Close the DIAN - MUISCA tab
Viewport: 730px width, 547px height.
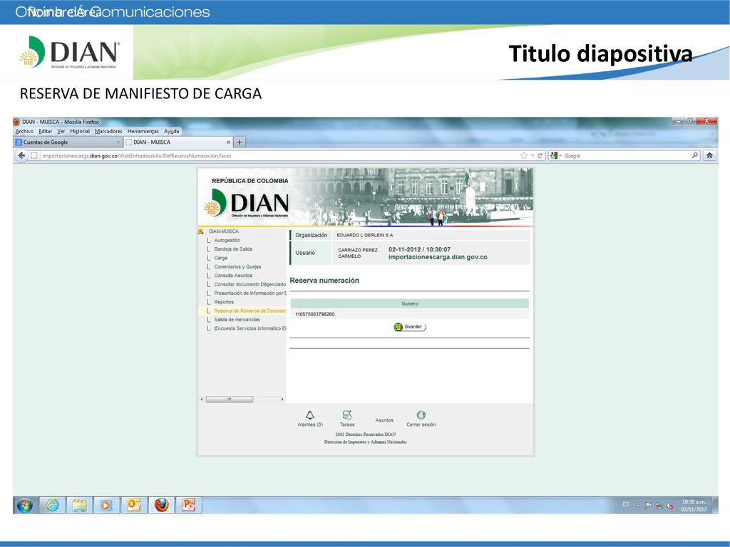tap(228, 142)
